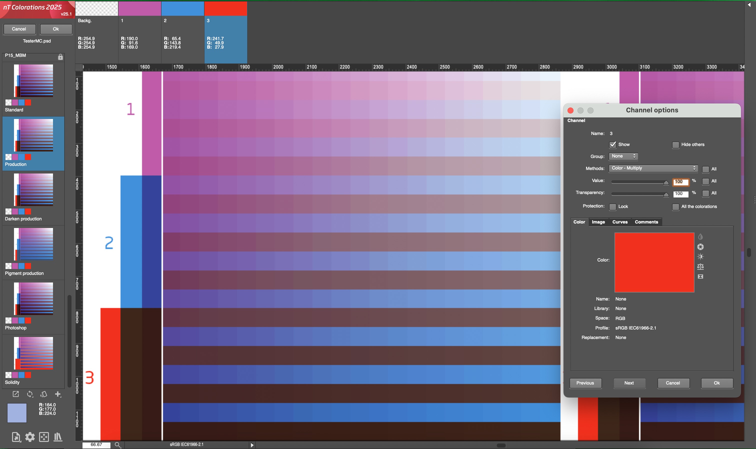Click the balance scales icon in Color tab
This screenshot has height=449, width=756.
click(700, 266)
